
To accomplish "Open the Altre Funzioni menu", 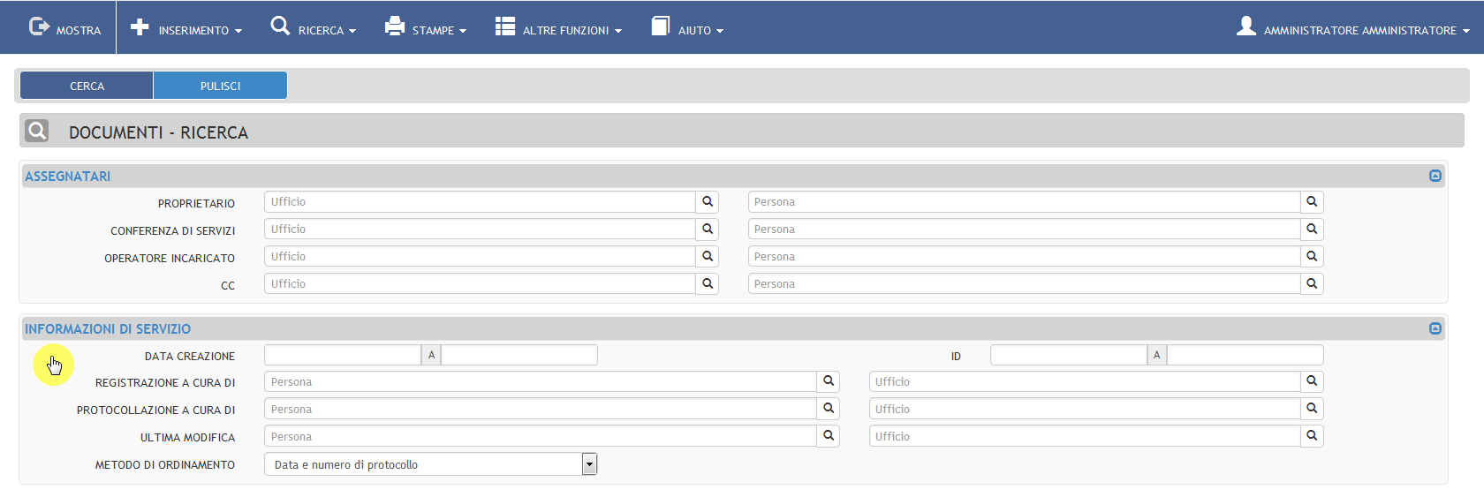I will coord(559,29).
